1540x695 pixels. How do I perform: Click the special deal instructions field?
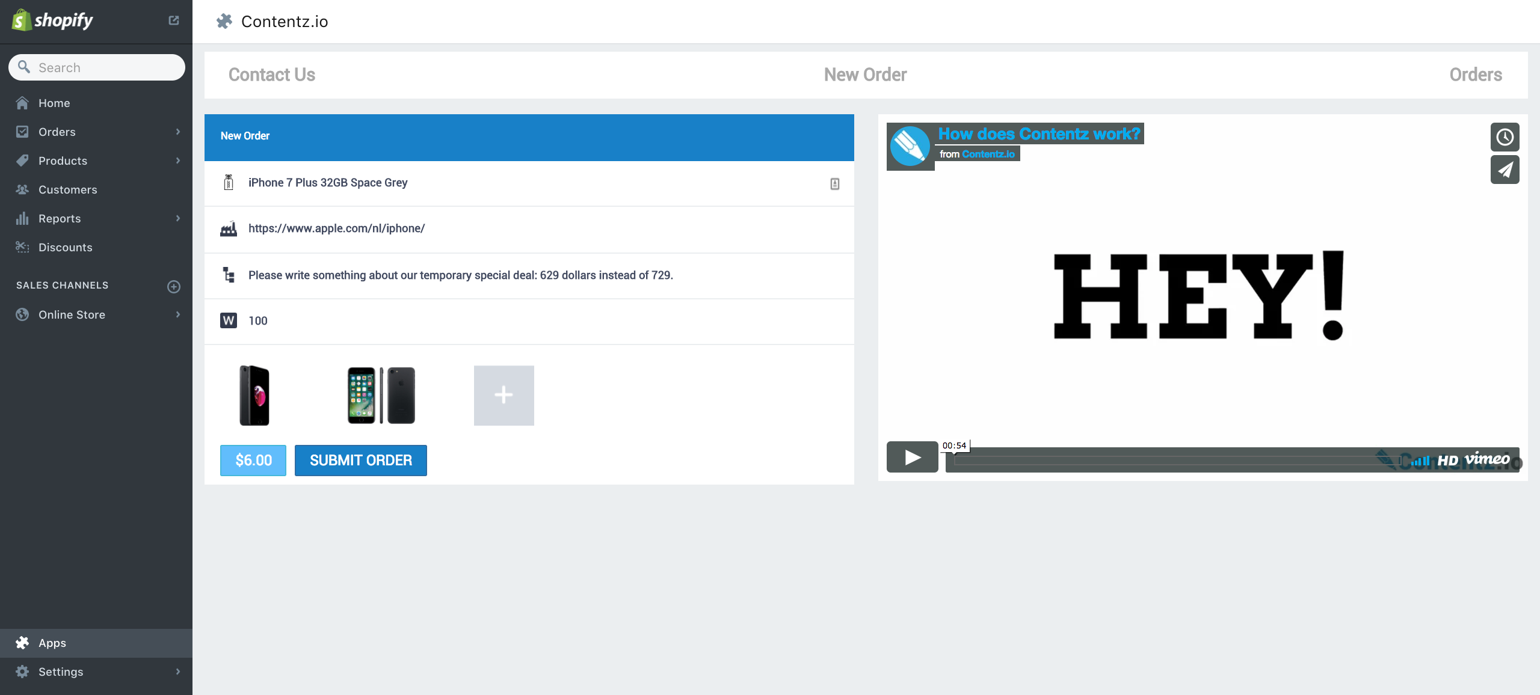point(529,275)
